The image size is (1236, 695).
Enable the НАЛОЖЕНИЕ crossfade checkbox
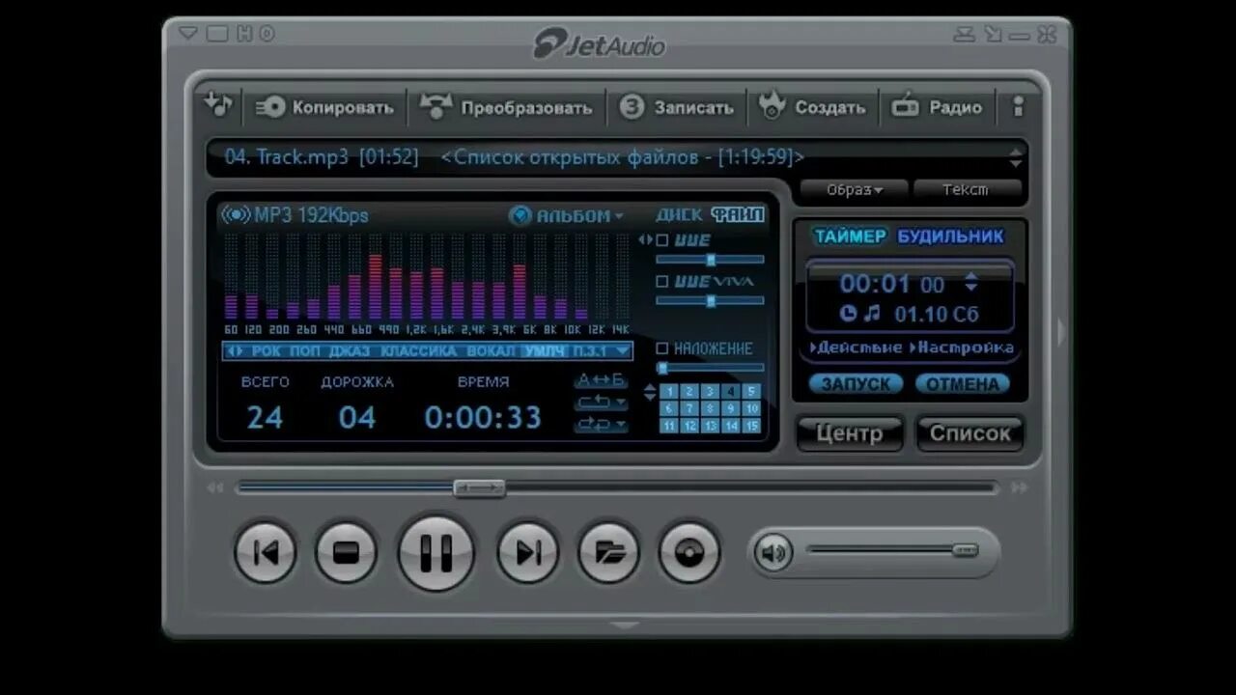tap(662, 348)
